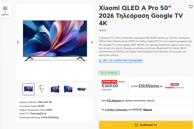194x129 pixels.
Task: Click the €10.05/μήνα installment link
Action: click(x=149, y=86)
